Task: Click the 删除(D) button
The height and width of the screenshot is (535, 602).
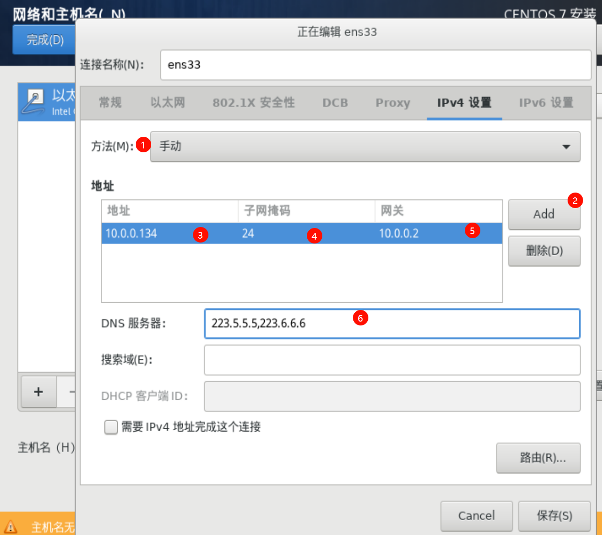Action: tap(544, 251)
